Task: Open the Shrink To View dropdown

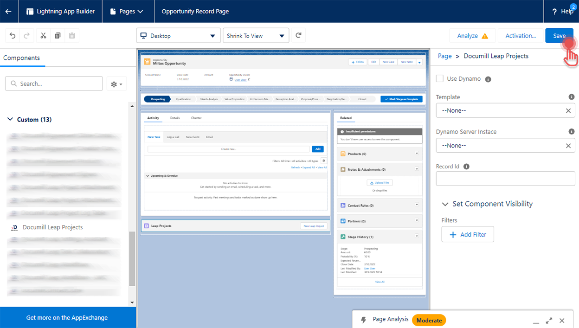Action: [x=256, y=35]
